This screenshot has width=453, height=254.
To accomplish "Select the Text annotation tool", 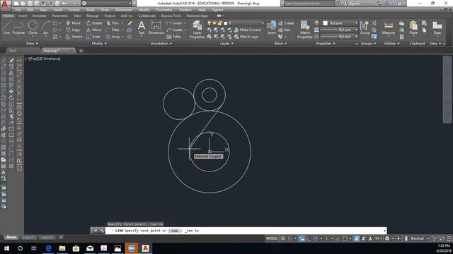I will (x=142, y=28).
